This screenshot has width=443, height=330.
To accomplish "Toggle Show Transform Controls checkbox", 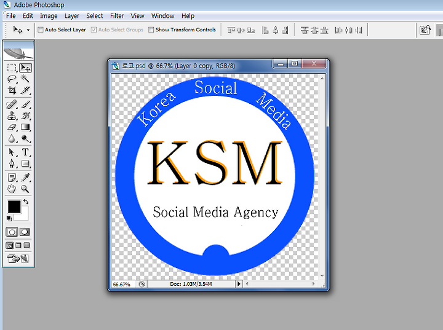I will pyautogui.click(x=151, y=29).
